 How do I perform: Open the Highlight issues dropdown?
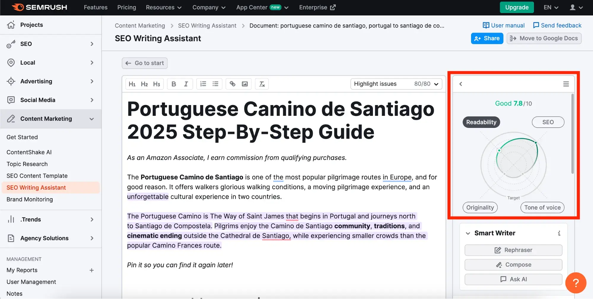(396, 84)
